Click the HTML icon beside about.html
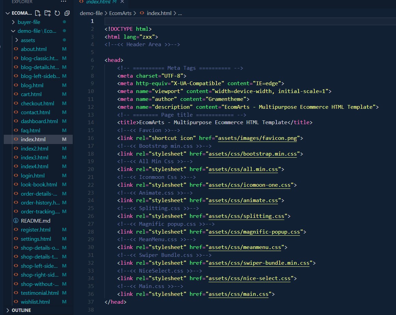Image resolution: width=396 pixels, height=315 pixels. (16, 49)
